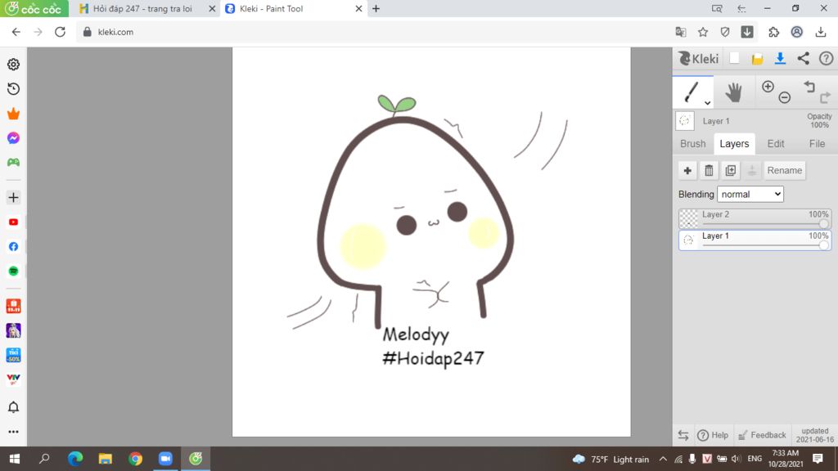Open Zoom from taskbar
Viewport: 838px width, 471px height.
pos(165,459)
